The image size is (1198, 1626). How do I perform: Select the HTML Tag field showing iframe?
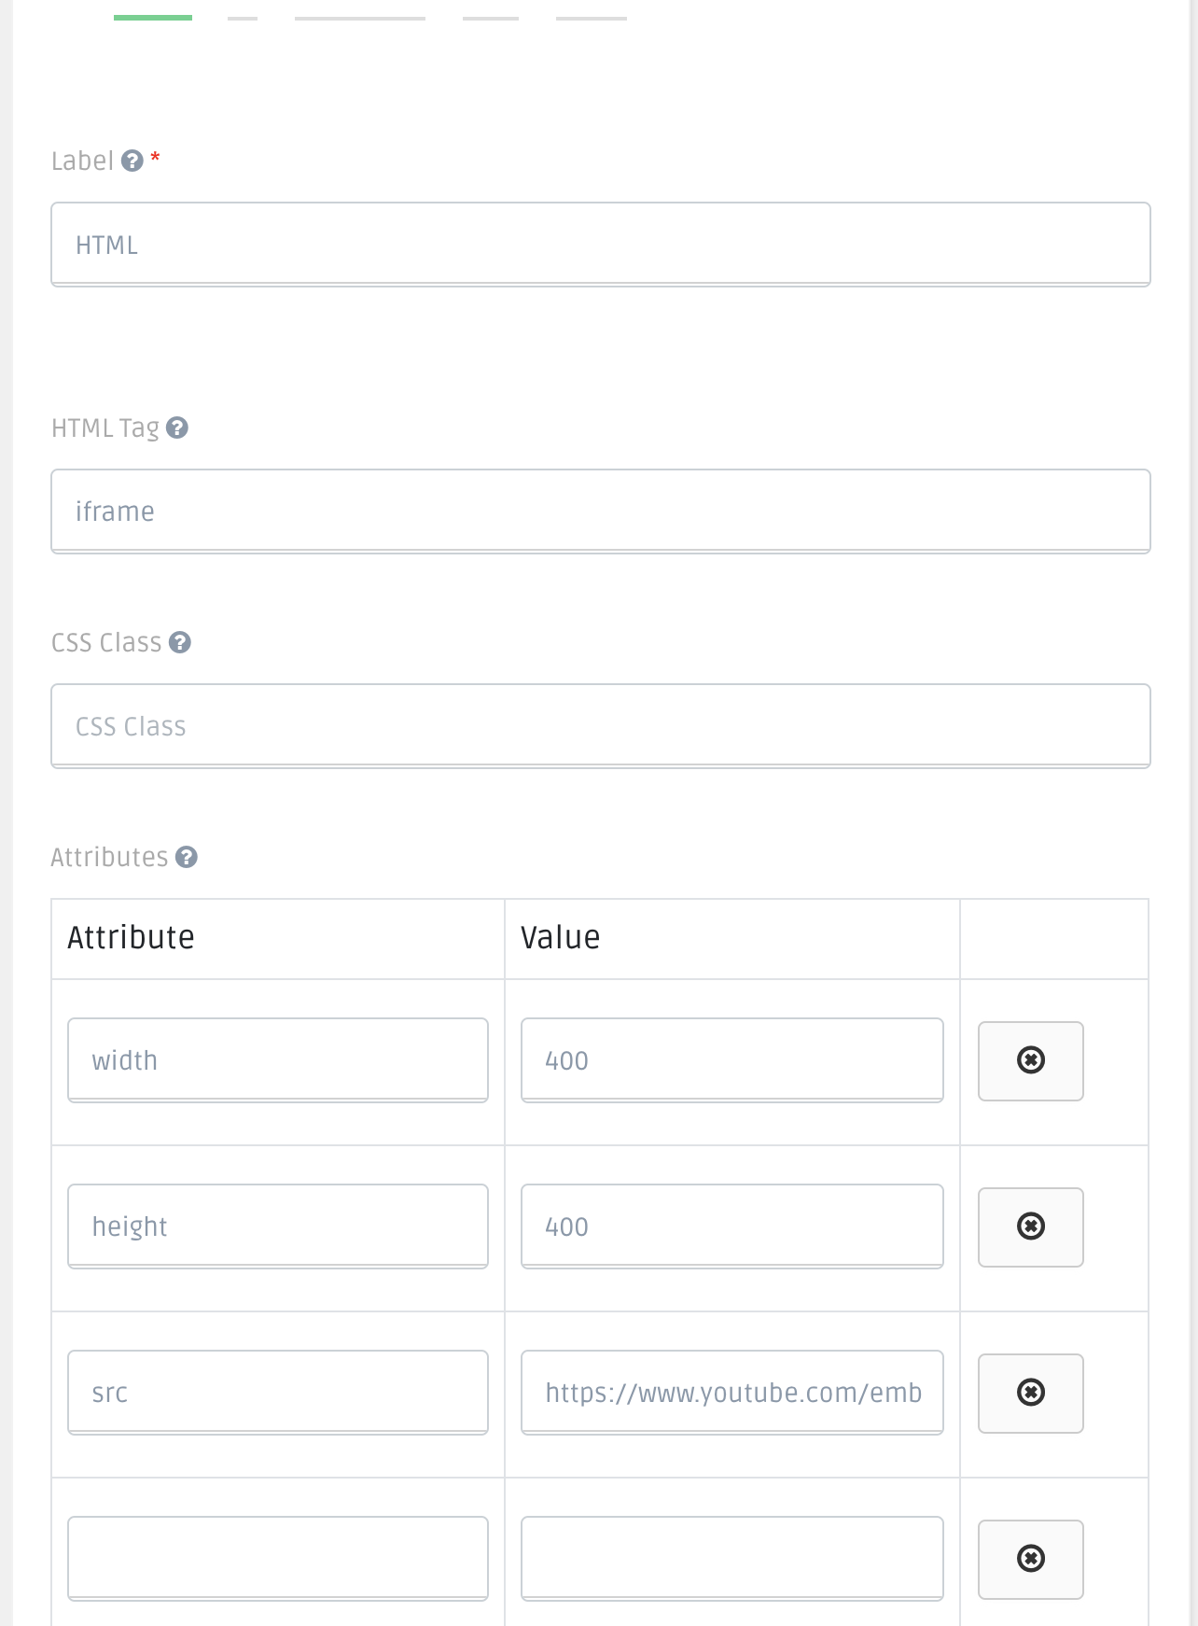[x=599, y=511]
